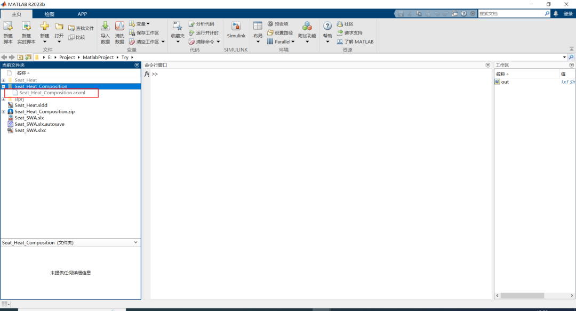Open the quick access toolbar options dropdown

473,13
